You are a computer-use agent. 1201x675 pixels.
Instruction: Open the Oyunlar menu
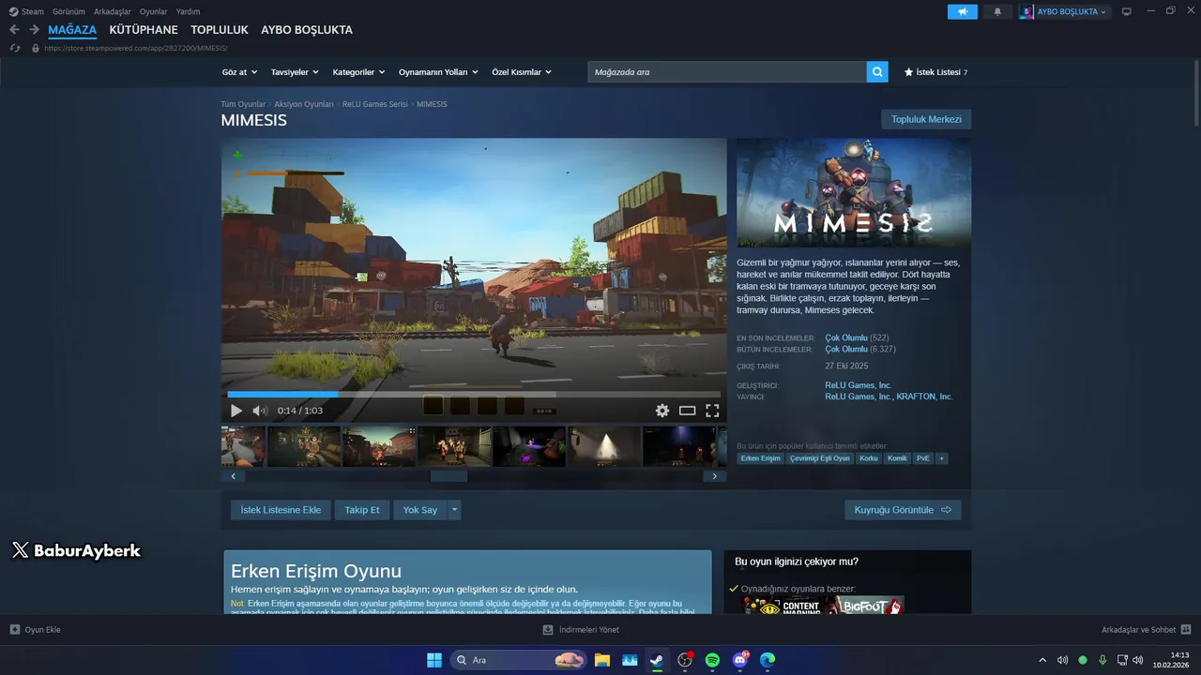click(x=153, y=12)
